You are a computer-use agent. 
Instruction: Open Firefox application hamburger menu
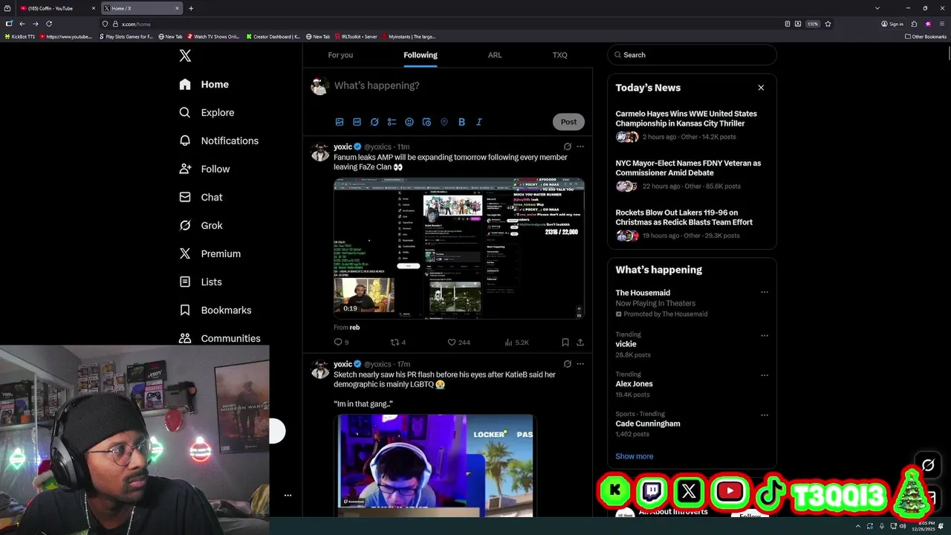click(x=941, y=24)
